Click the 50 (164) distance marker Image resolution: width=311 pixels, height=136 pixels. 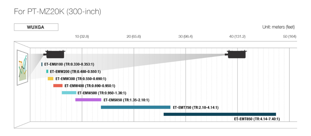click(289, 36)
